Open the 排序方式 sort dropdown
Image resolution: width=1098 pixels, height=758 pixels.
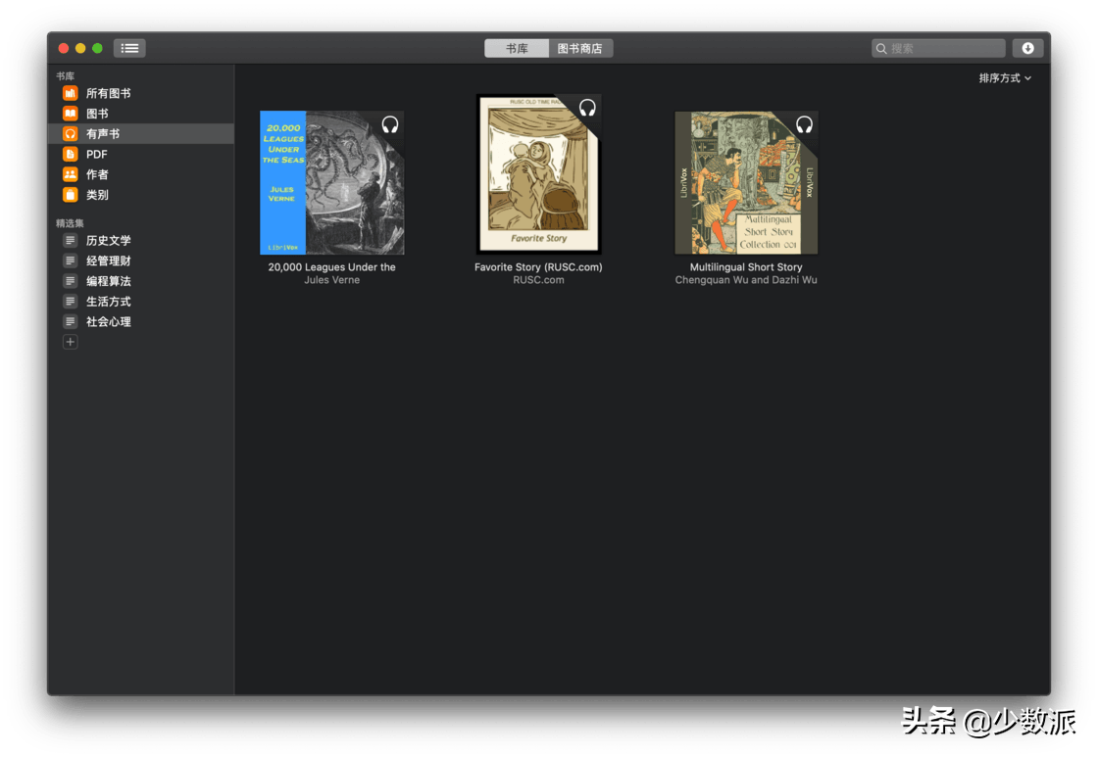click(x=1005, y=77)
